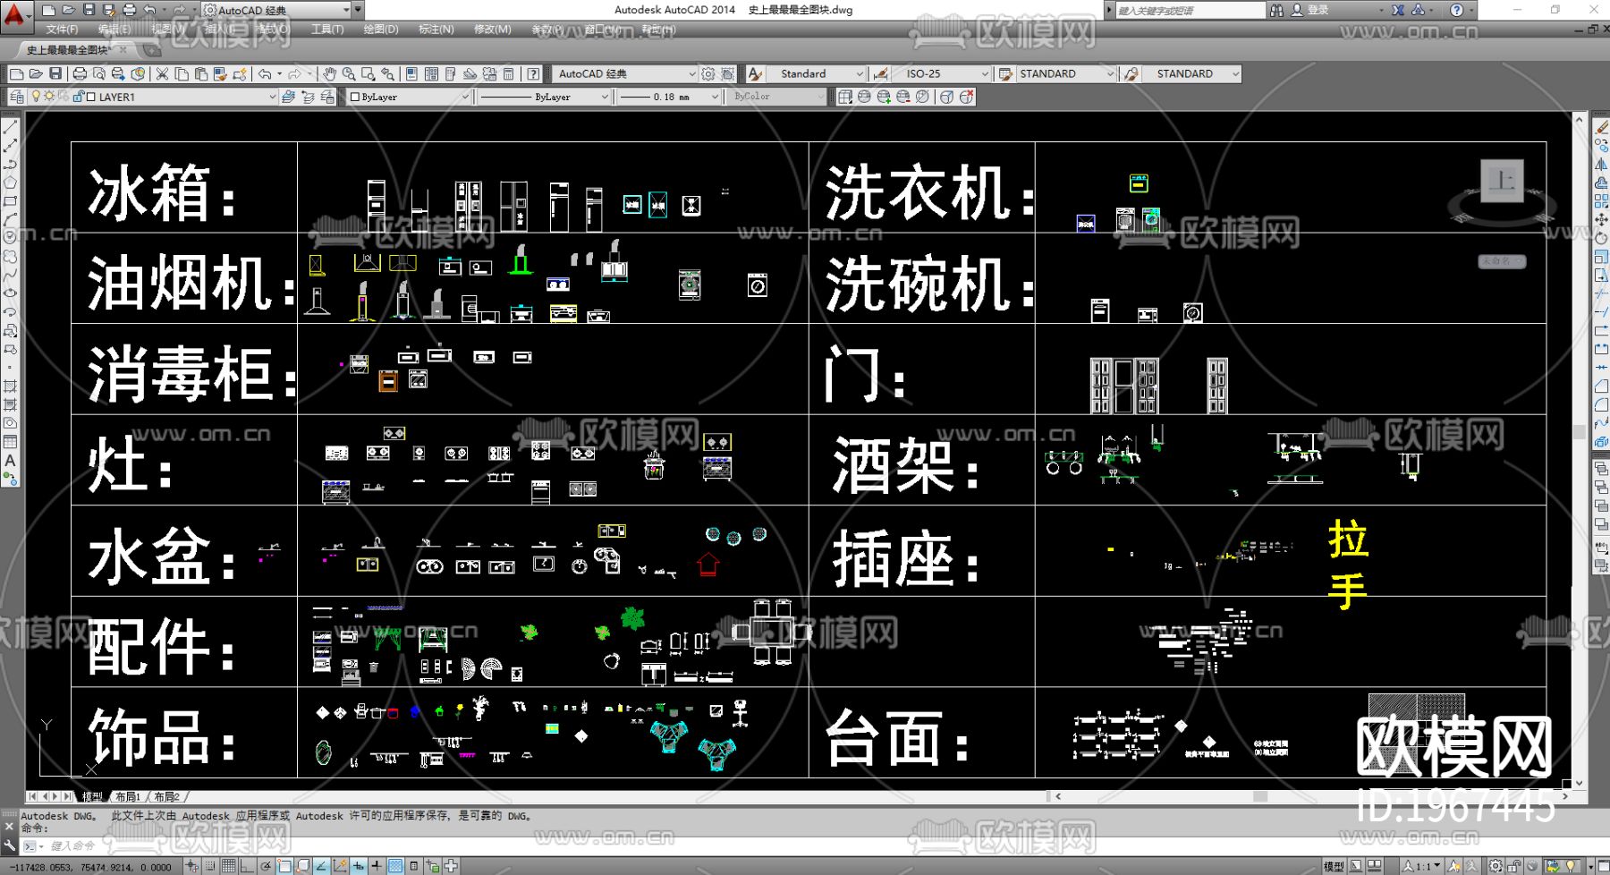Click the horizontal scrollbar below the drawing area
Image resolution: width=1610 pixels, height=875 pixels.
1310,796
